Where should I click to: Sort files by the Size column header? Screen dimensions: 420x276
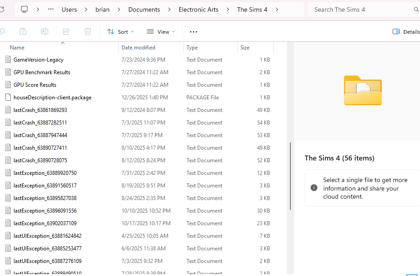click(245, 48)
